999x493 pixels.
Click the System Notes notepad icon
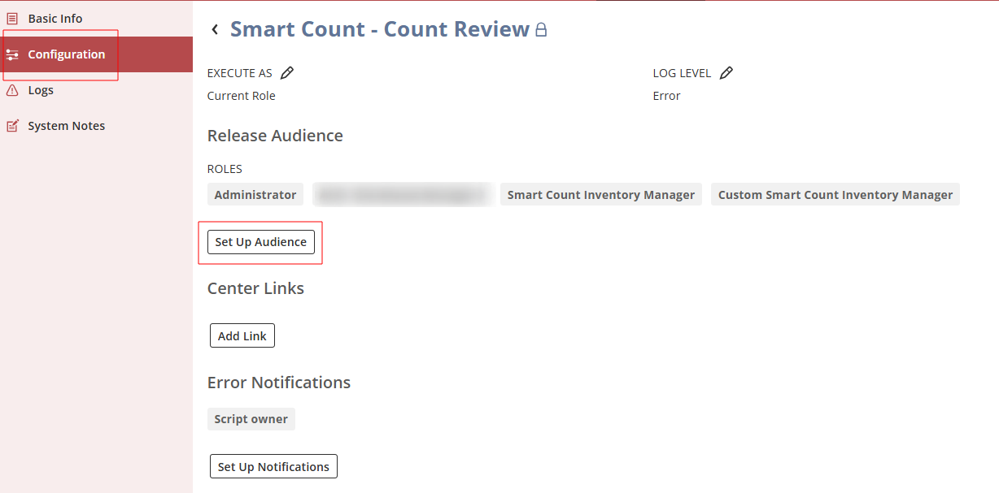click(12, 126)
